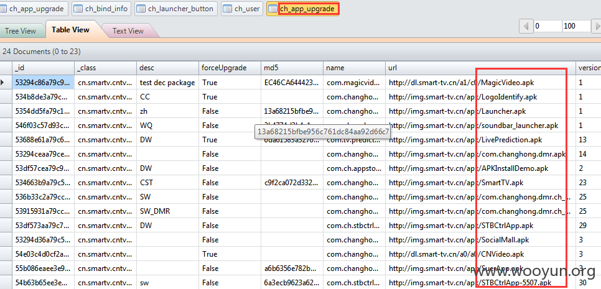The height and width of the screenshot is (289, 601).
Task: Click the md5 cell a6b6356e782b...
Action: (x=292, y=268)
